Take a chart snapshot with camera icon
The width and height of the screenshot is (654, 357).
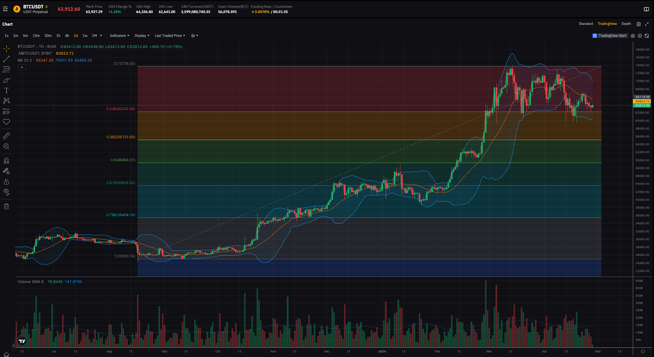pyautogui.click(x=633, y=36)
